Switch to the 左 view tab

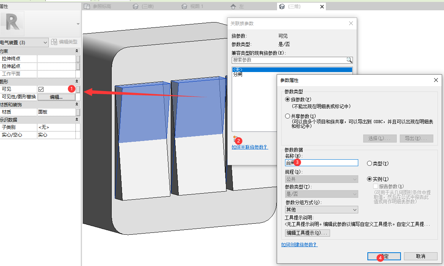pyautogui.click(x=237, y=6)
